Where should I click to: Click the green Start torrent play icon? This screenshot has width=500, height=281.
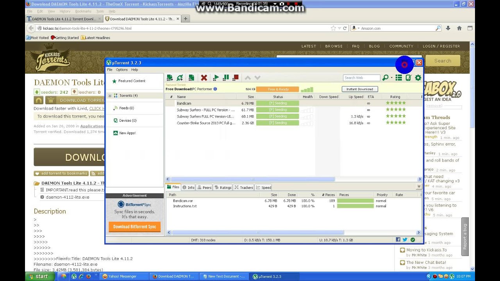[x=216, y=78]
